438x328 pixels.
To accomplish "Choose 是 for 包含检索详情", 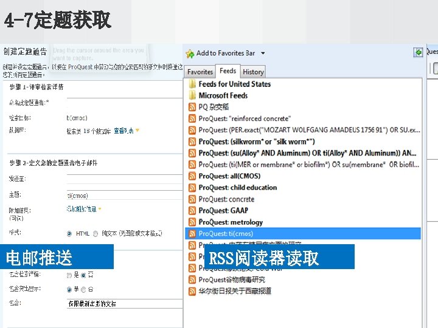I will (x=69, y=275).
